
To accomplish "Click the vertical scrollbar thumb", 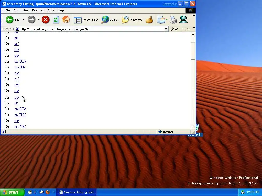I will tap(193, 51).
